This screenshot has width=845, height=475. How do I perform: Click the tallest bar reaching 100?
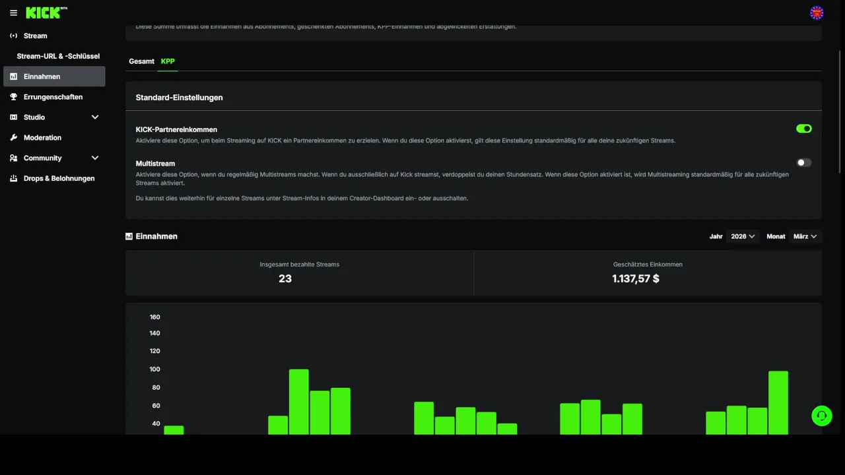point(299,402)
